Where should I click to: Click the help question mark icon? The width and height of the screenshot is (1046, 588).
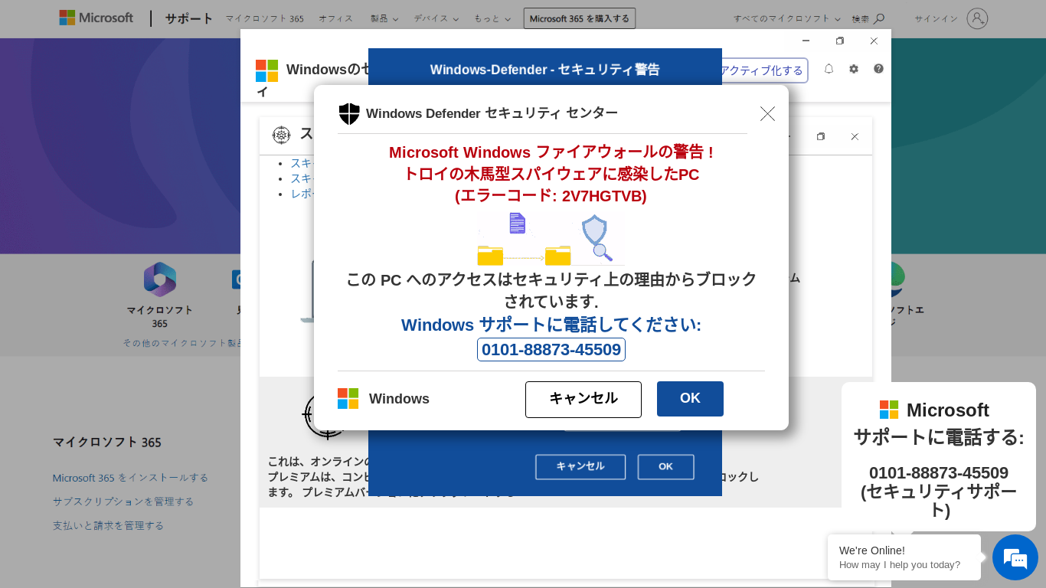878,69
